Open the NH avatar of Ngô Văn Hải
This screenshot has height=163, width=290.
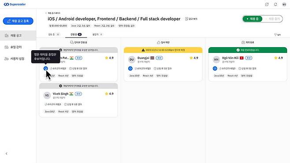pyautogui.click(x=216, y=59)
